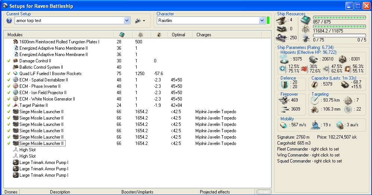Click the armor hitpoints icon

coord(312,59)
